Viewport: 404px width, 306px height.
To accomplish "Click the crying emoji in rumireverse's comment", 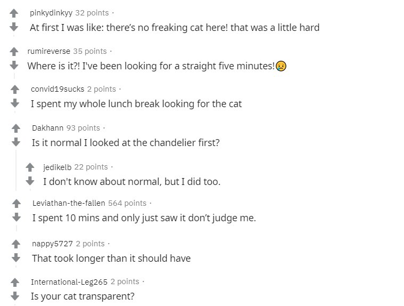I will click(x=281, y=66).
